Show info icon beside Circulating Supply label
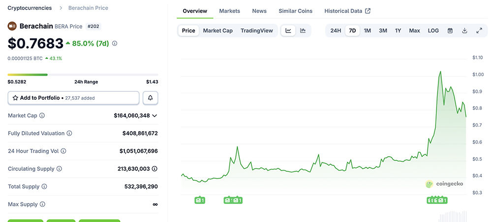This screenshot has width=492, height=222. 60,169
